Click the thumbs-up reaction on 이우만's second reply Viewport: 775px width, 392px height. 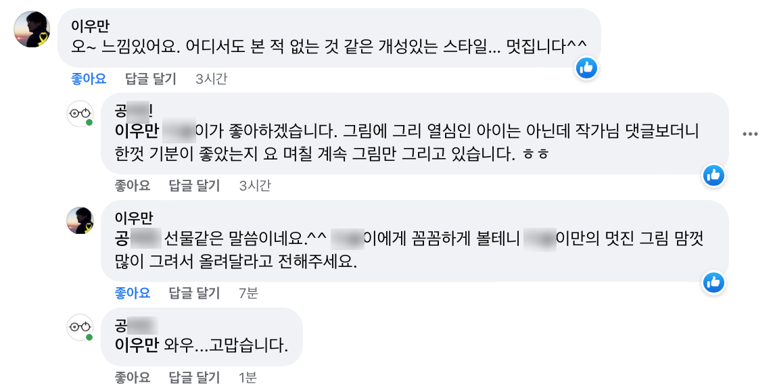point(713,284)
